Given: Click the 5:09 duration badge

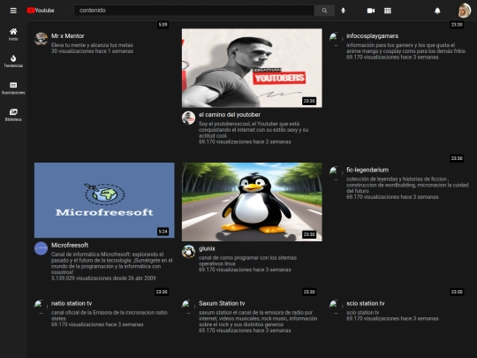Looking at the screenshot, I should [163, 25].
